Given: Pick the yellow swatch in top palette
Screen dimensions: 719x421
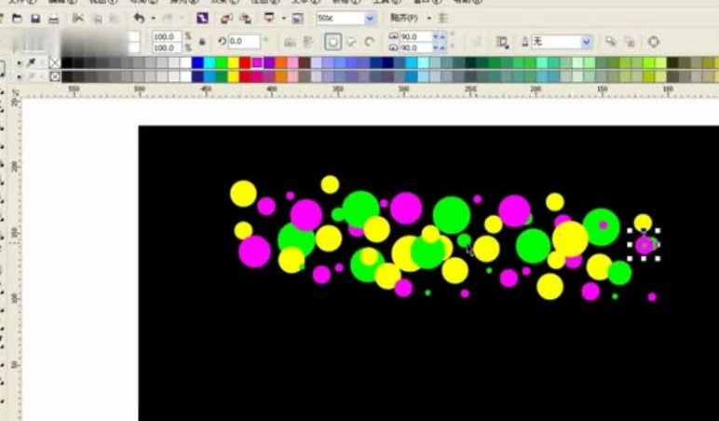Looking at the screenshot, I should [234, 62].
